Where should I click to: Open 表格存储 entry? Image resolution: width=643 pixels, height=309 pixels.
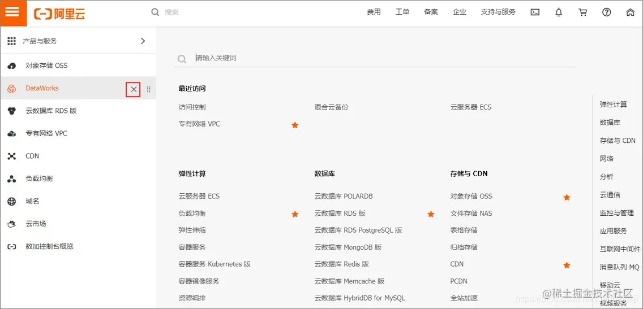click(x=464, y=230)
